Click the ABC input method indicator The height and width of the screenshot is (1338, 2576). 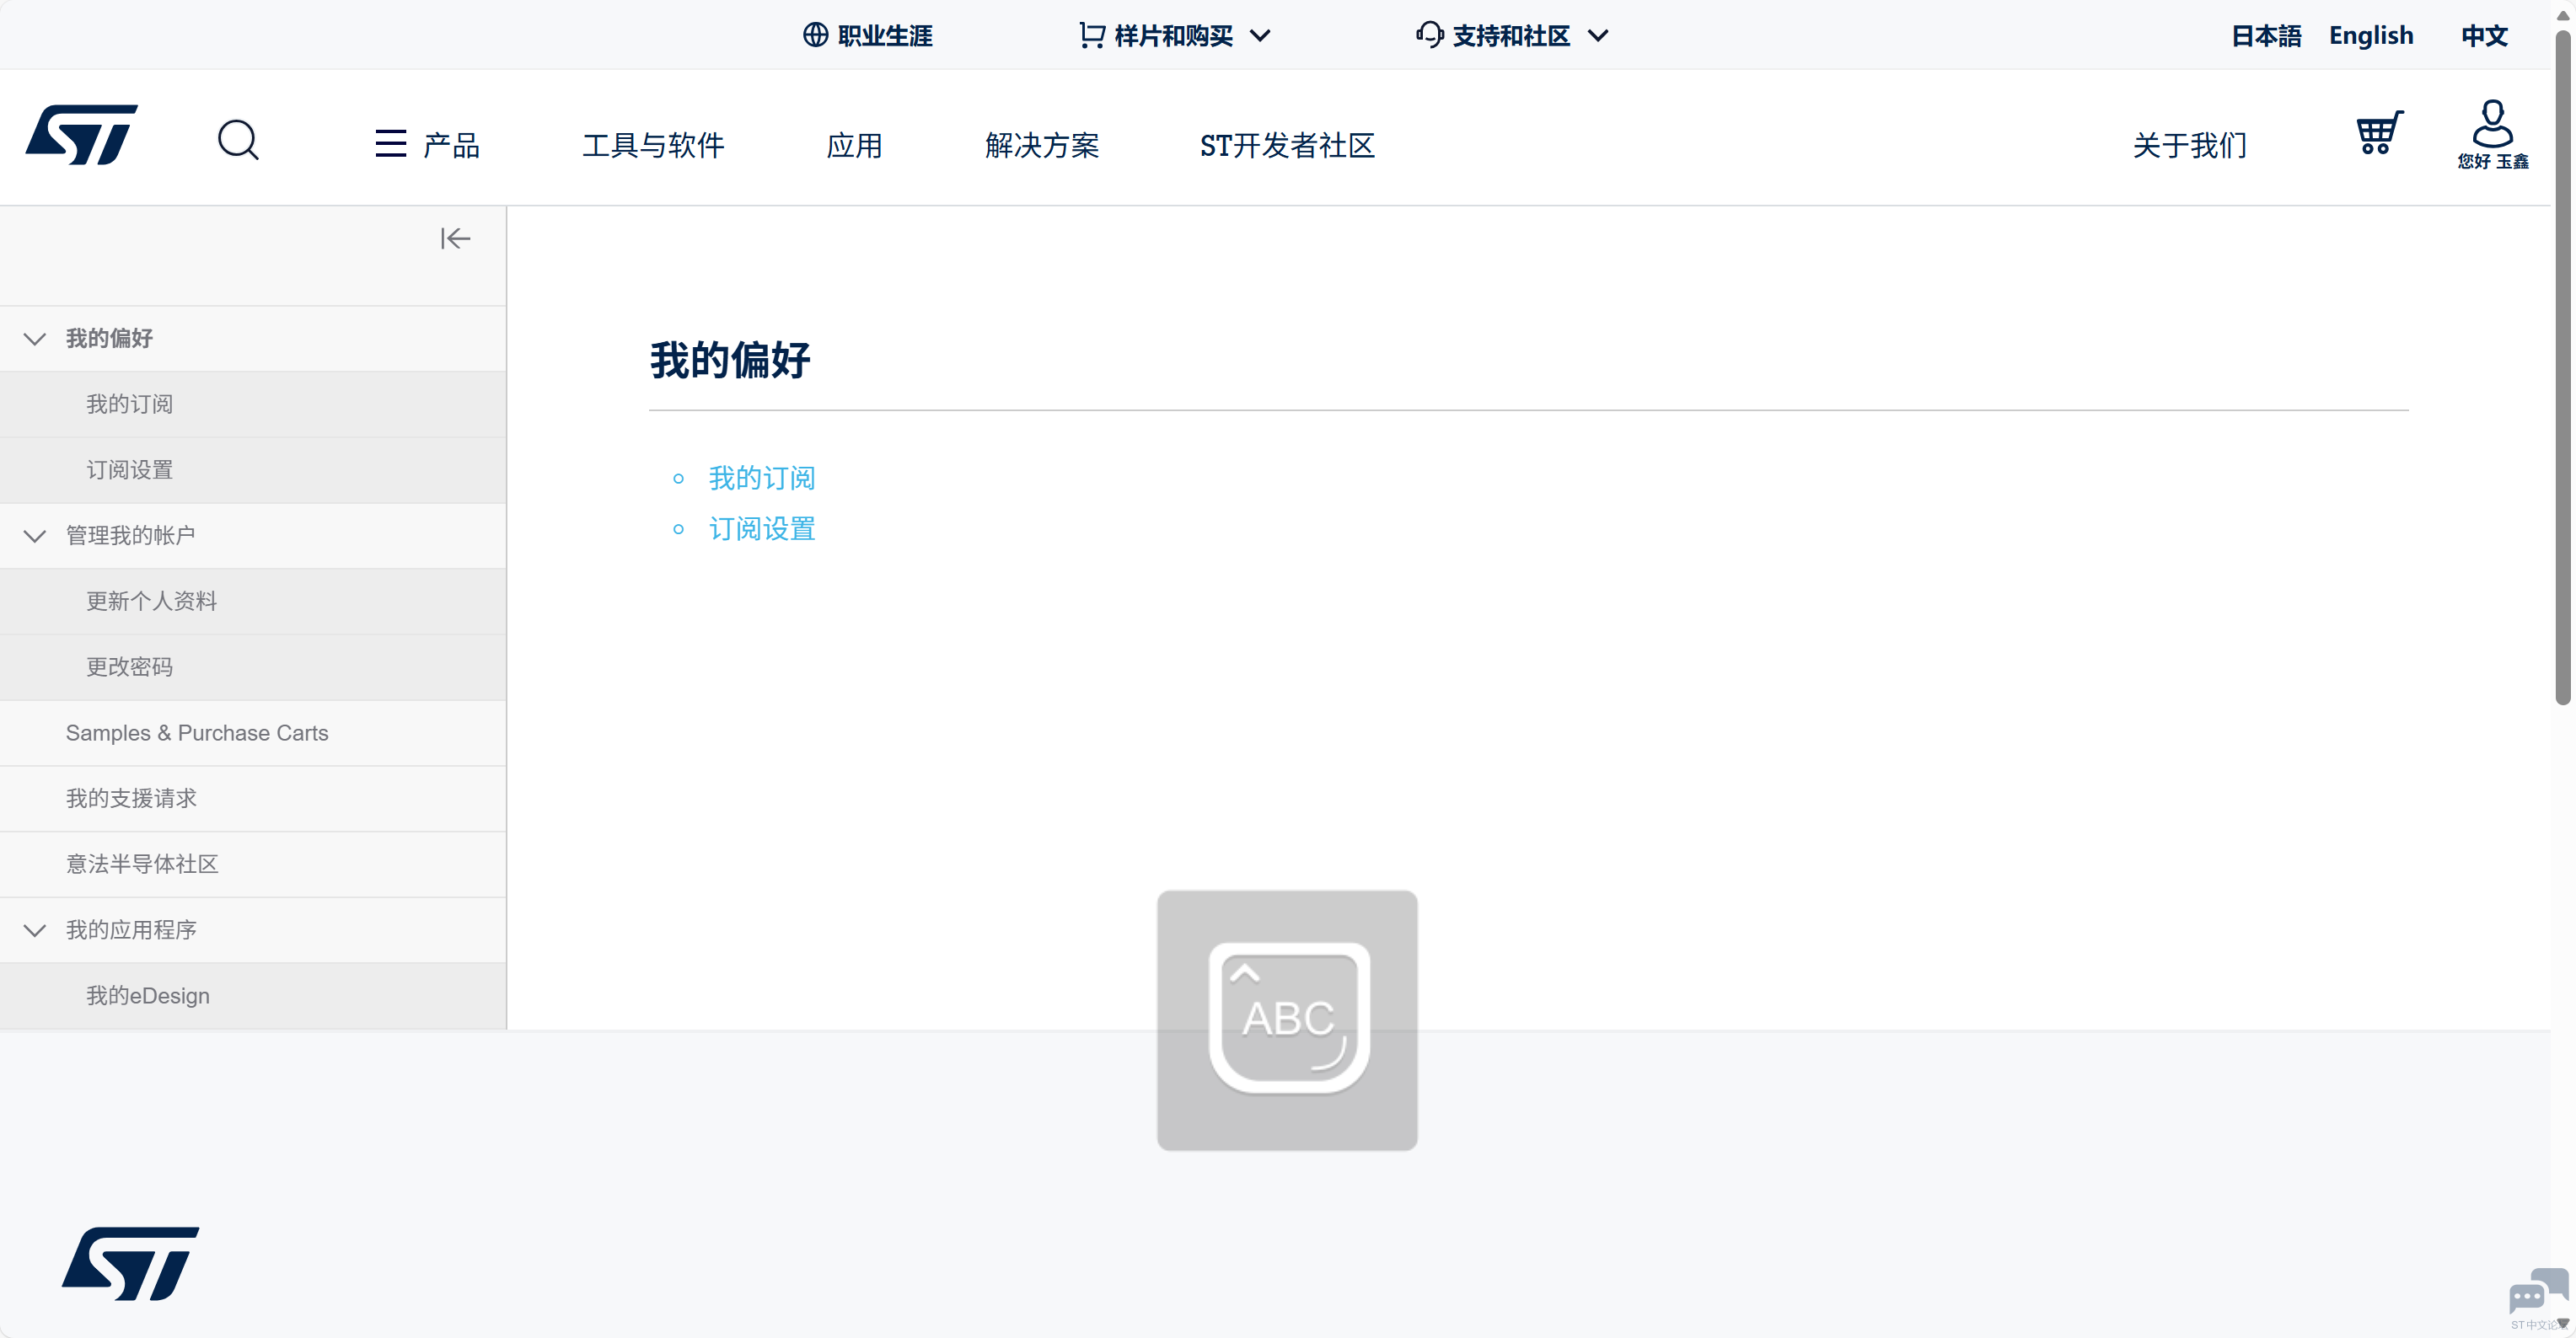(1287, 1020)
